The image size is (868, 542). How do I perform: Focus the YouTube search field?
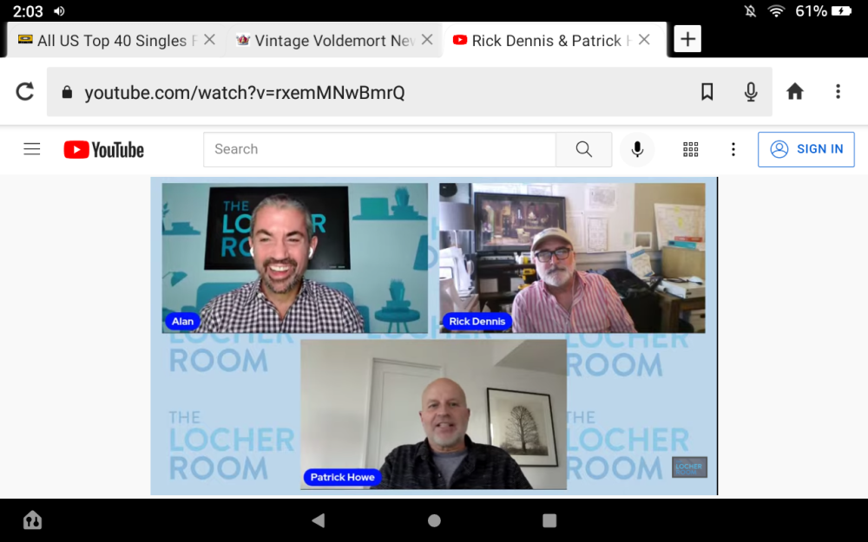pos(379,149)
